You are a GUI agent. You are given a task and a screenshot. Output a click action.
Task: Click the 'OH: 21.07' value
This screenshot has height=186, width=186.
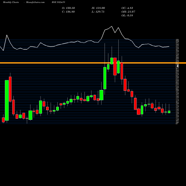click(x=128, y=12)
